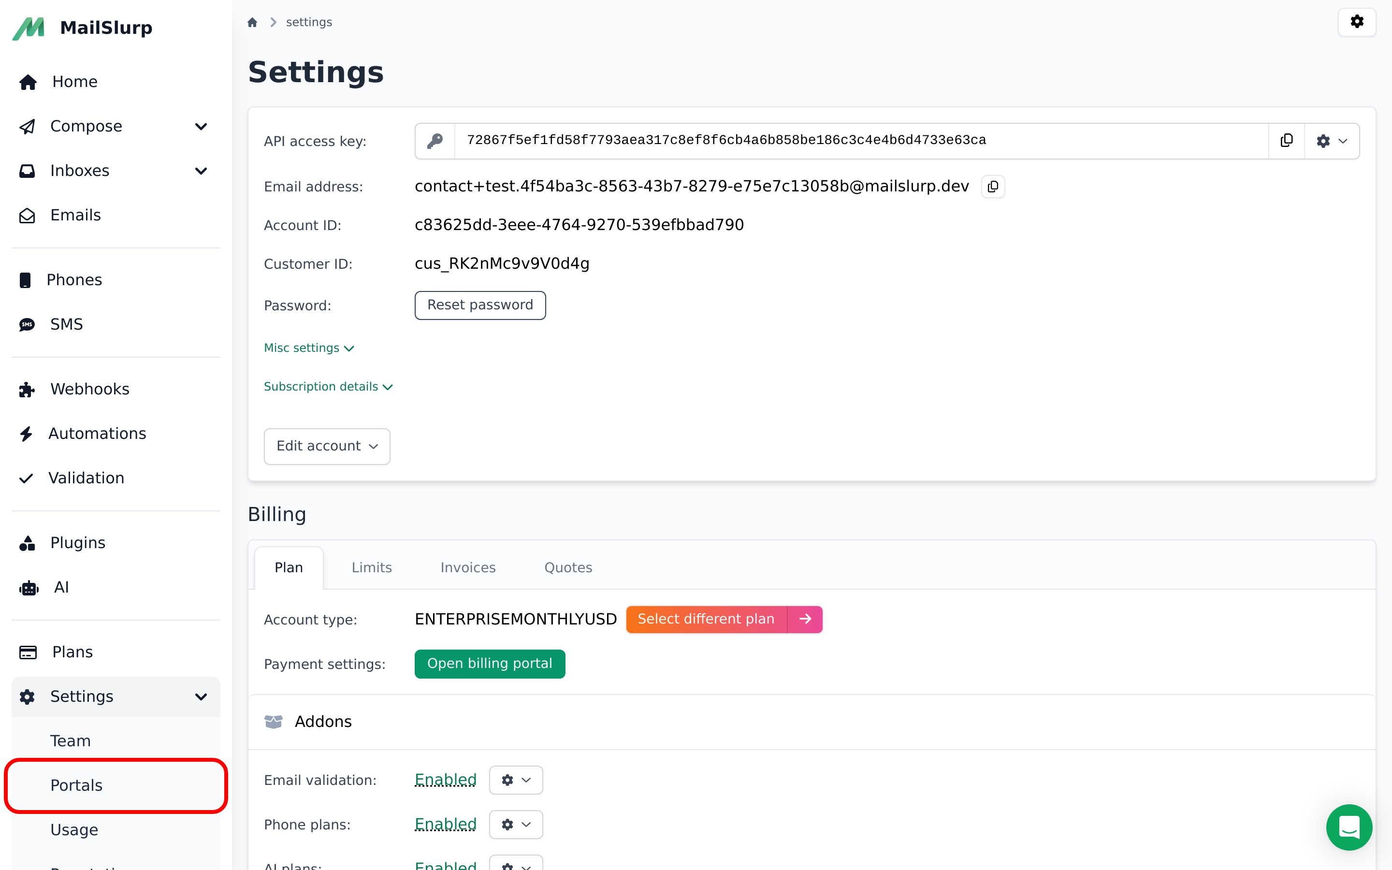Click the Plugins shapes icon

tap(27, 543)
